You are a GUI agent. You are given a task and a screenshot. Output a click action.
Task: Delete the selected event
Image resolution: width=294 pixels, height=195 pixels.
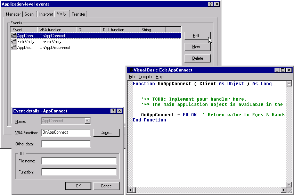pyautogui.click(x=197, y=58)
